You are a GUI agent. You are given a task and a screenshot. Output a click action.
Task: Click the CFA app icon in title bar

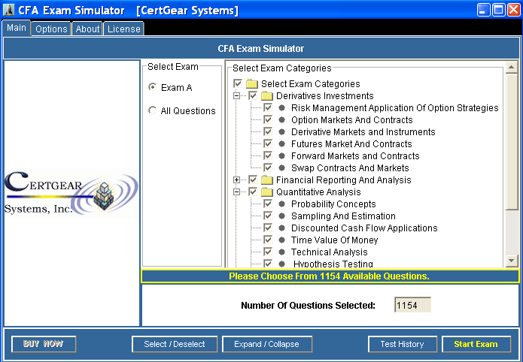point(9,10)
